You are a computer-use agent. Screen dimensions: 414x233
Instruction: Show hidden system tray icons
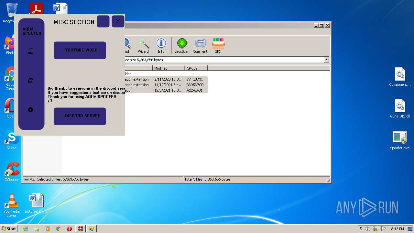click(x=361, y=228)
